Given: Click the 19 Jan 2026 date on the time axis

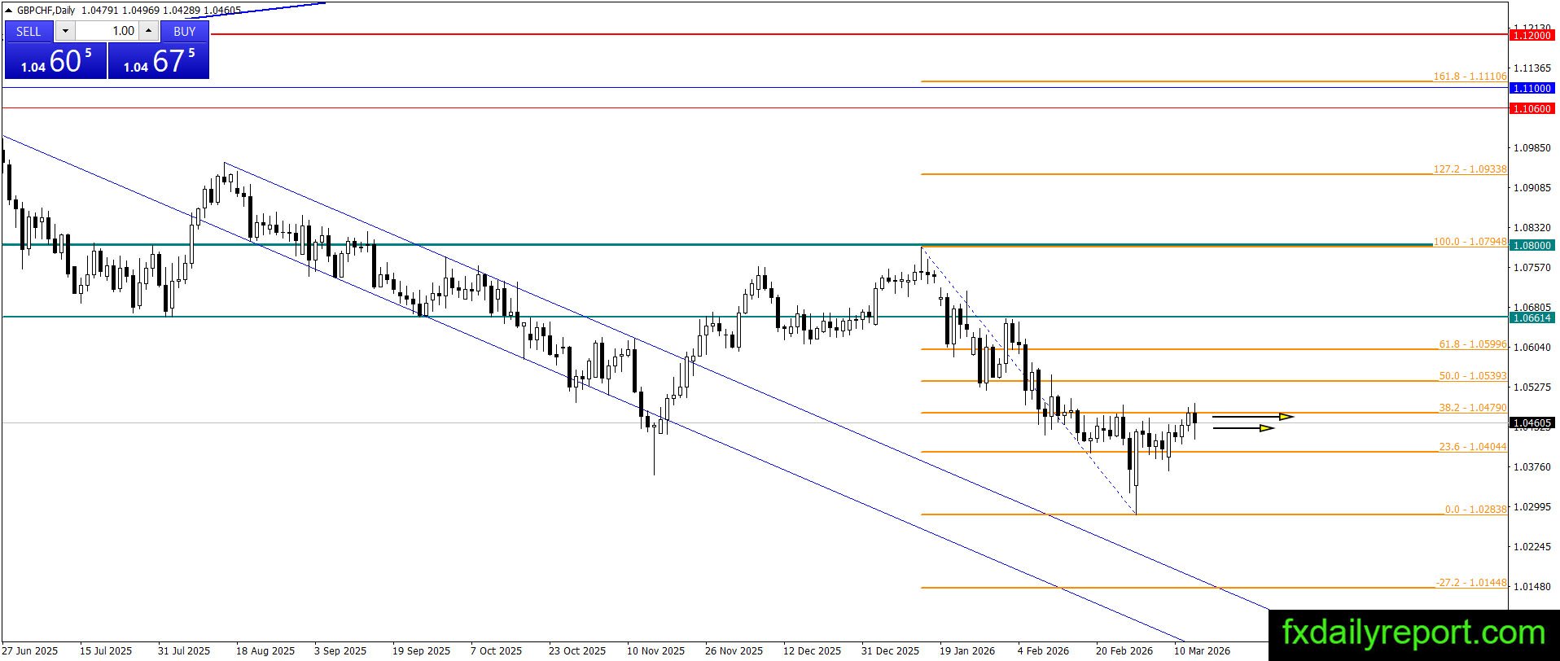Looking at the screenshot, I should 967,651.
